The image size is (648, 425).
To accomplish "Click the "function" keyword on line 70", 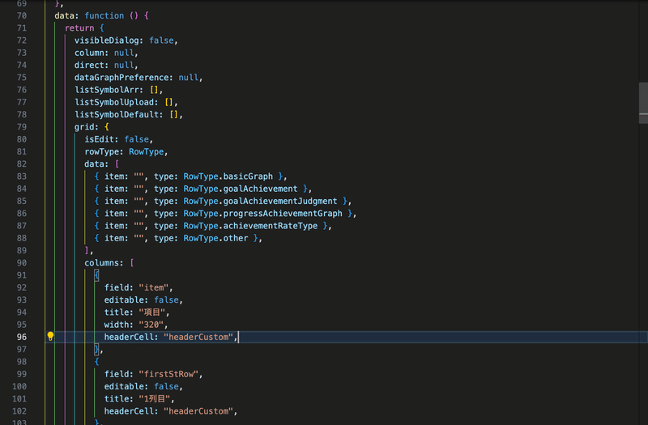I will [104, 15].
